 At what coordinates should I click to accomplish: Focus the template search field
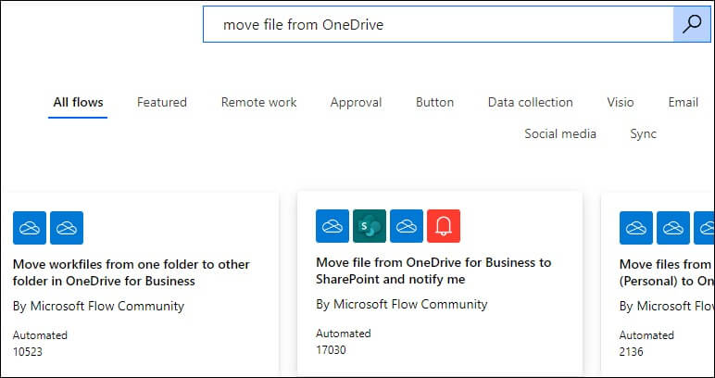tap(438, 24)
